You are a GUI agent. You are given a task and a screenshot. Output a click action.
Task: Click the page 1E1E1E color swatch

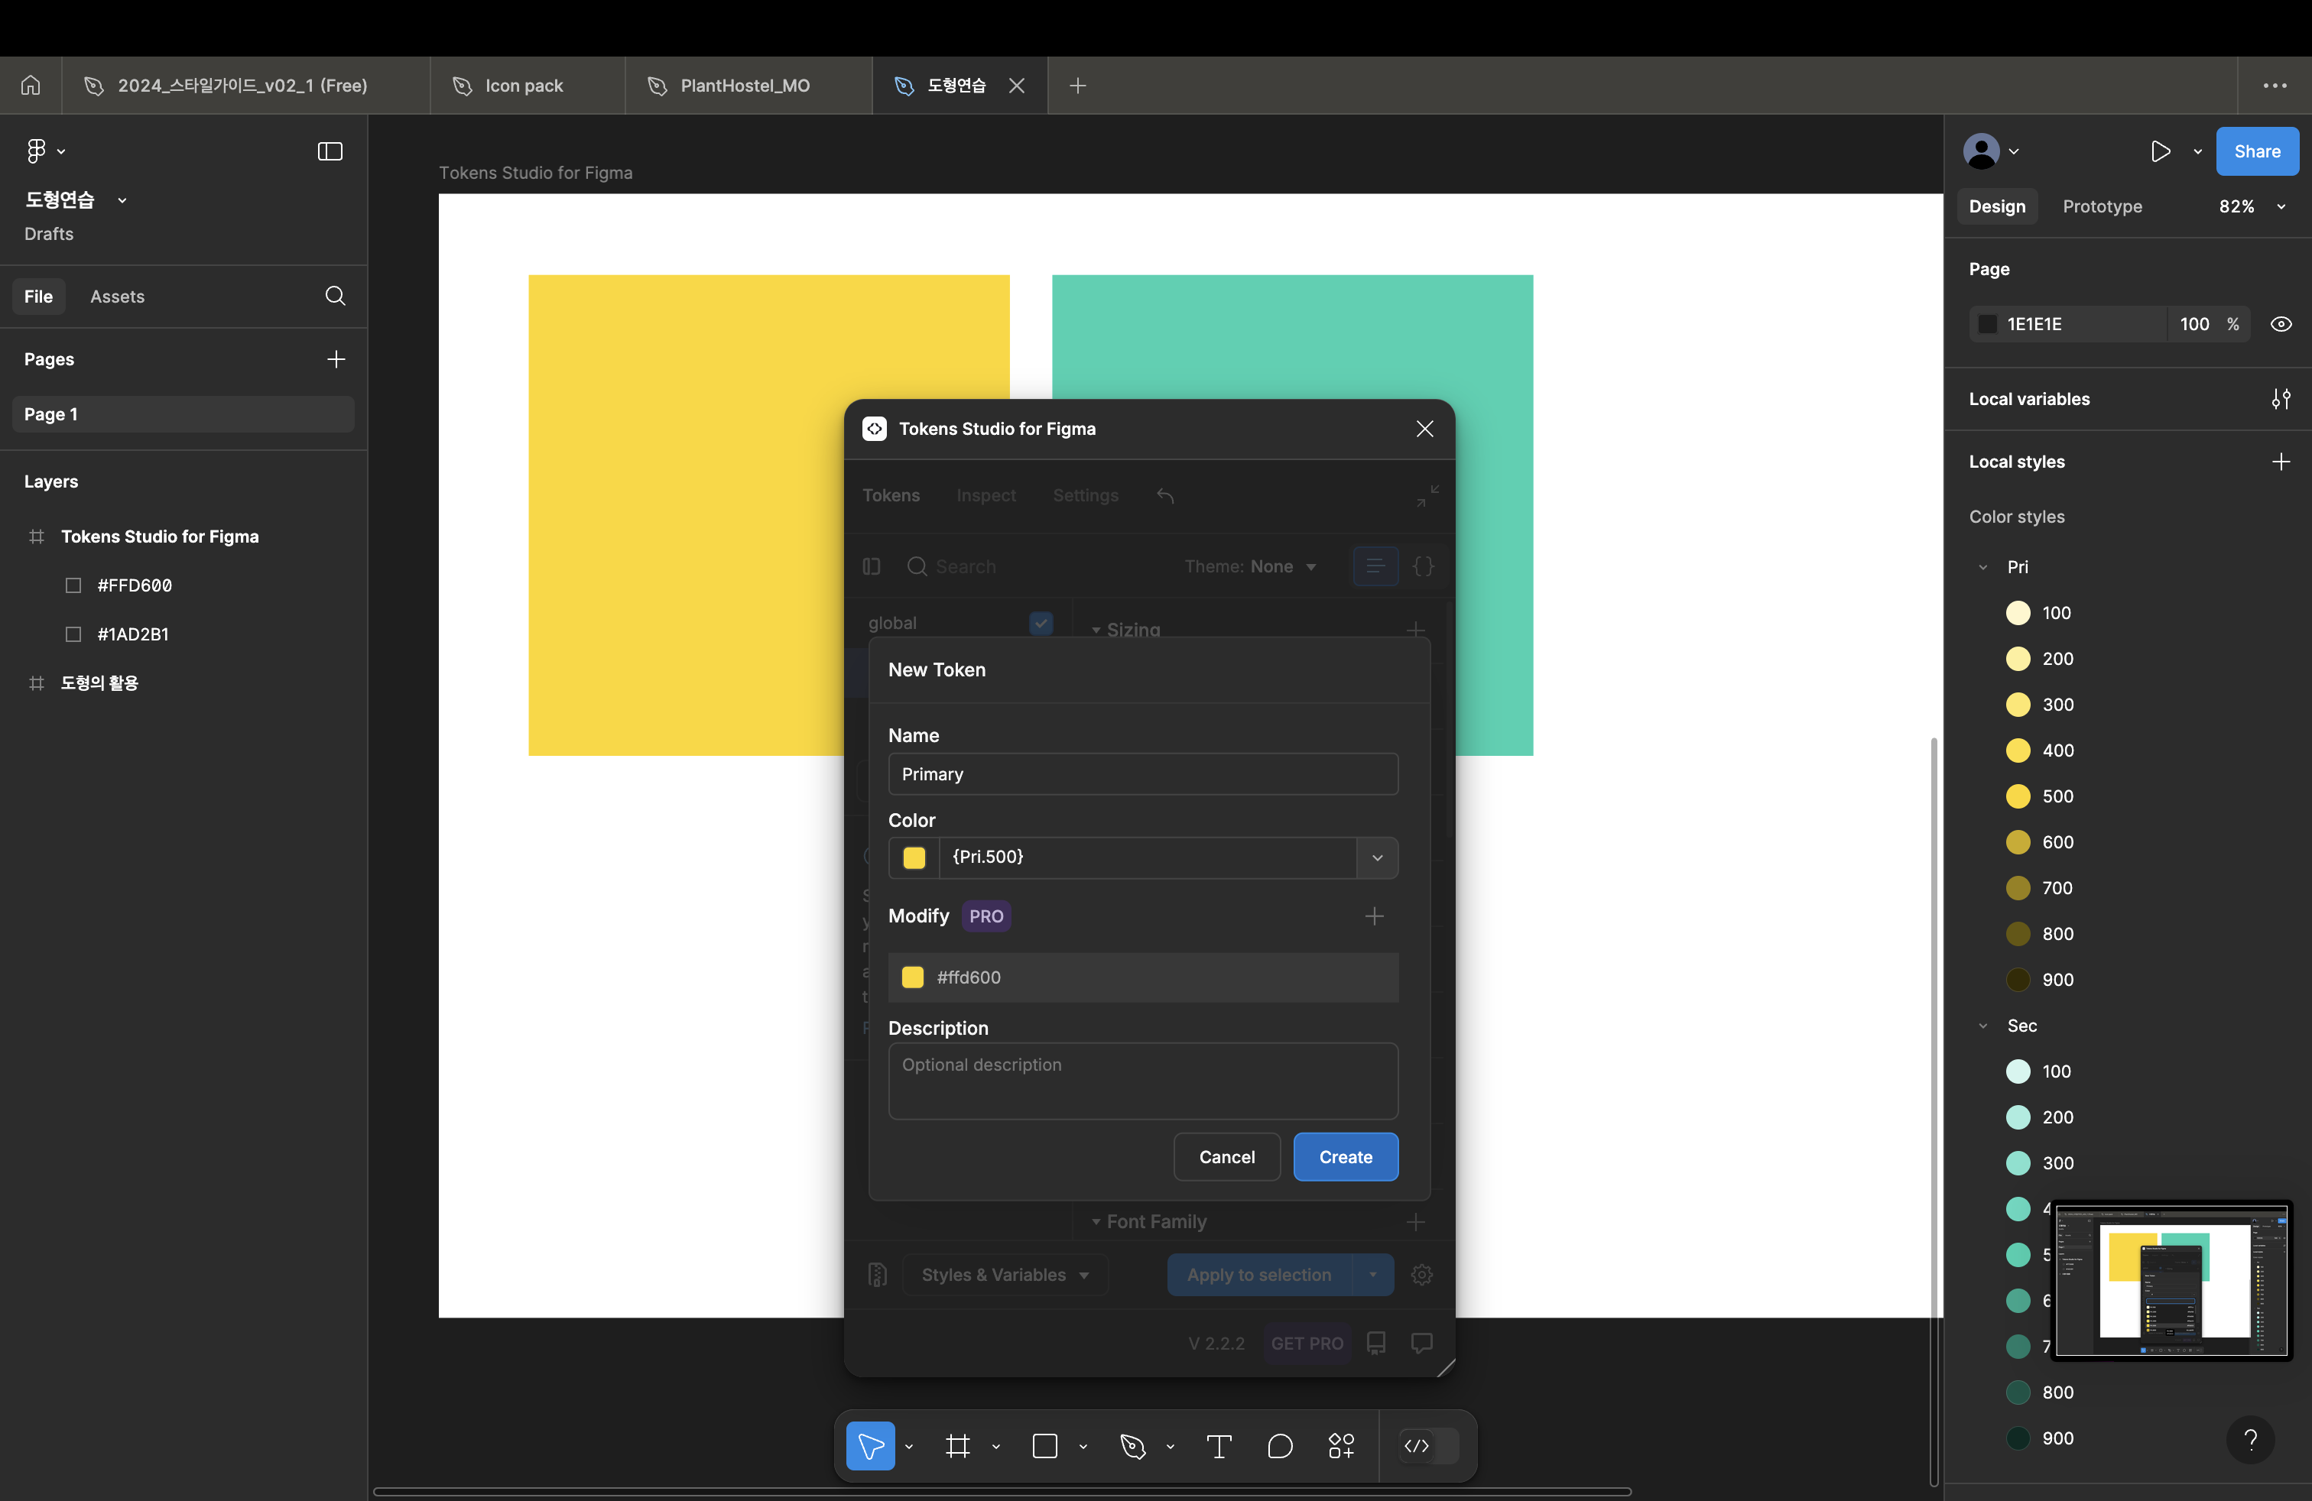pyautogui.click(x=1988, y=324)
